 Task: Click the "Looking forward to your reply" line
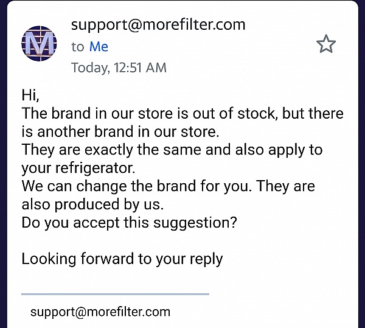click(122, 259)
